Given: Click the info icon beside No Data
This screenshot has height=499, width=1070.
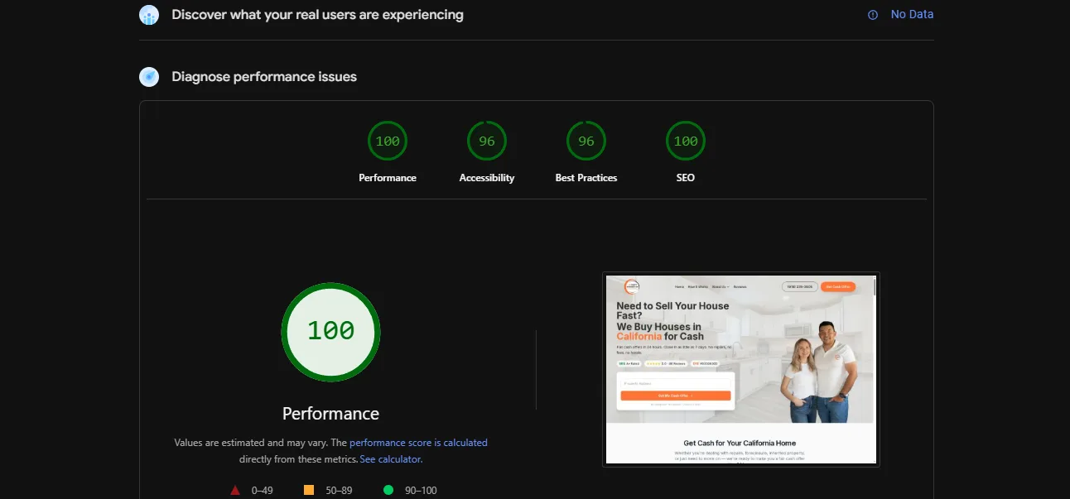Looking at the screenshot, I should coord(872,15).
